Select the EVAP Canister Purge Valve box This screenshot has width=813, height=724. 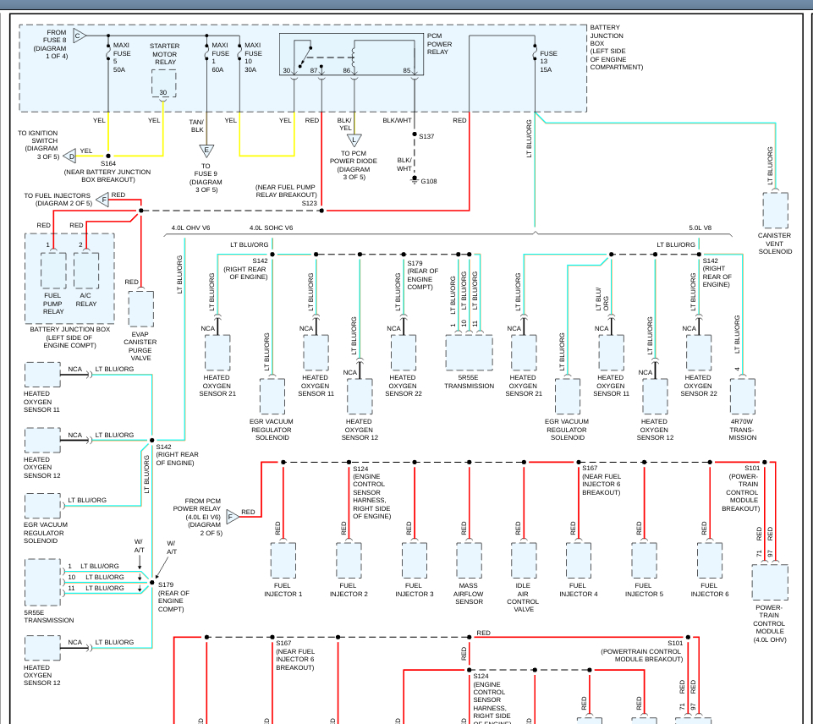pos(140,309)
